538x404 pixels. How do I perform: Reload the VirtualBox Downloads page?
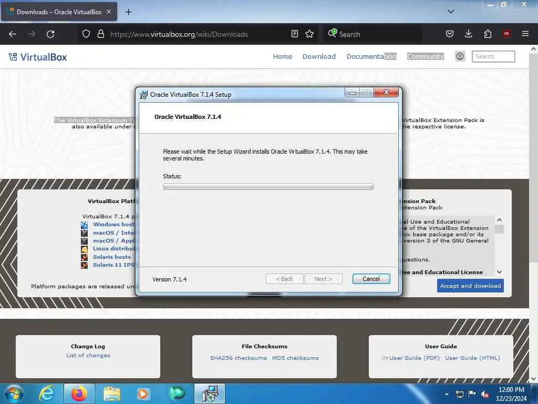coord(50,34)
